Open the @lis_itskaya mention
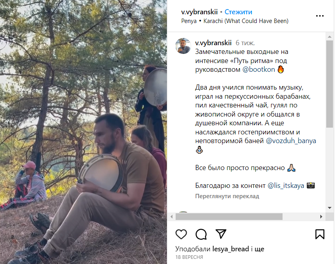Viewport: 335px width, 264px height. [286, 186]
